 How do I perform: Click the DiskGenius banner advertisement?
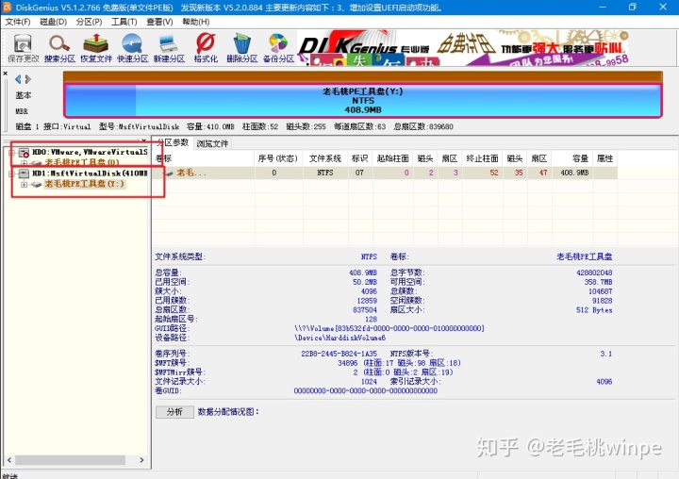[463, 48]
